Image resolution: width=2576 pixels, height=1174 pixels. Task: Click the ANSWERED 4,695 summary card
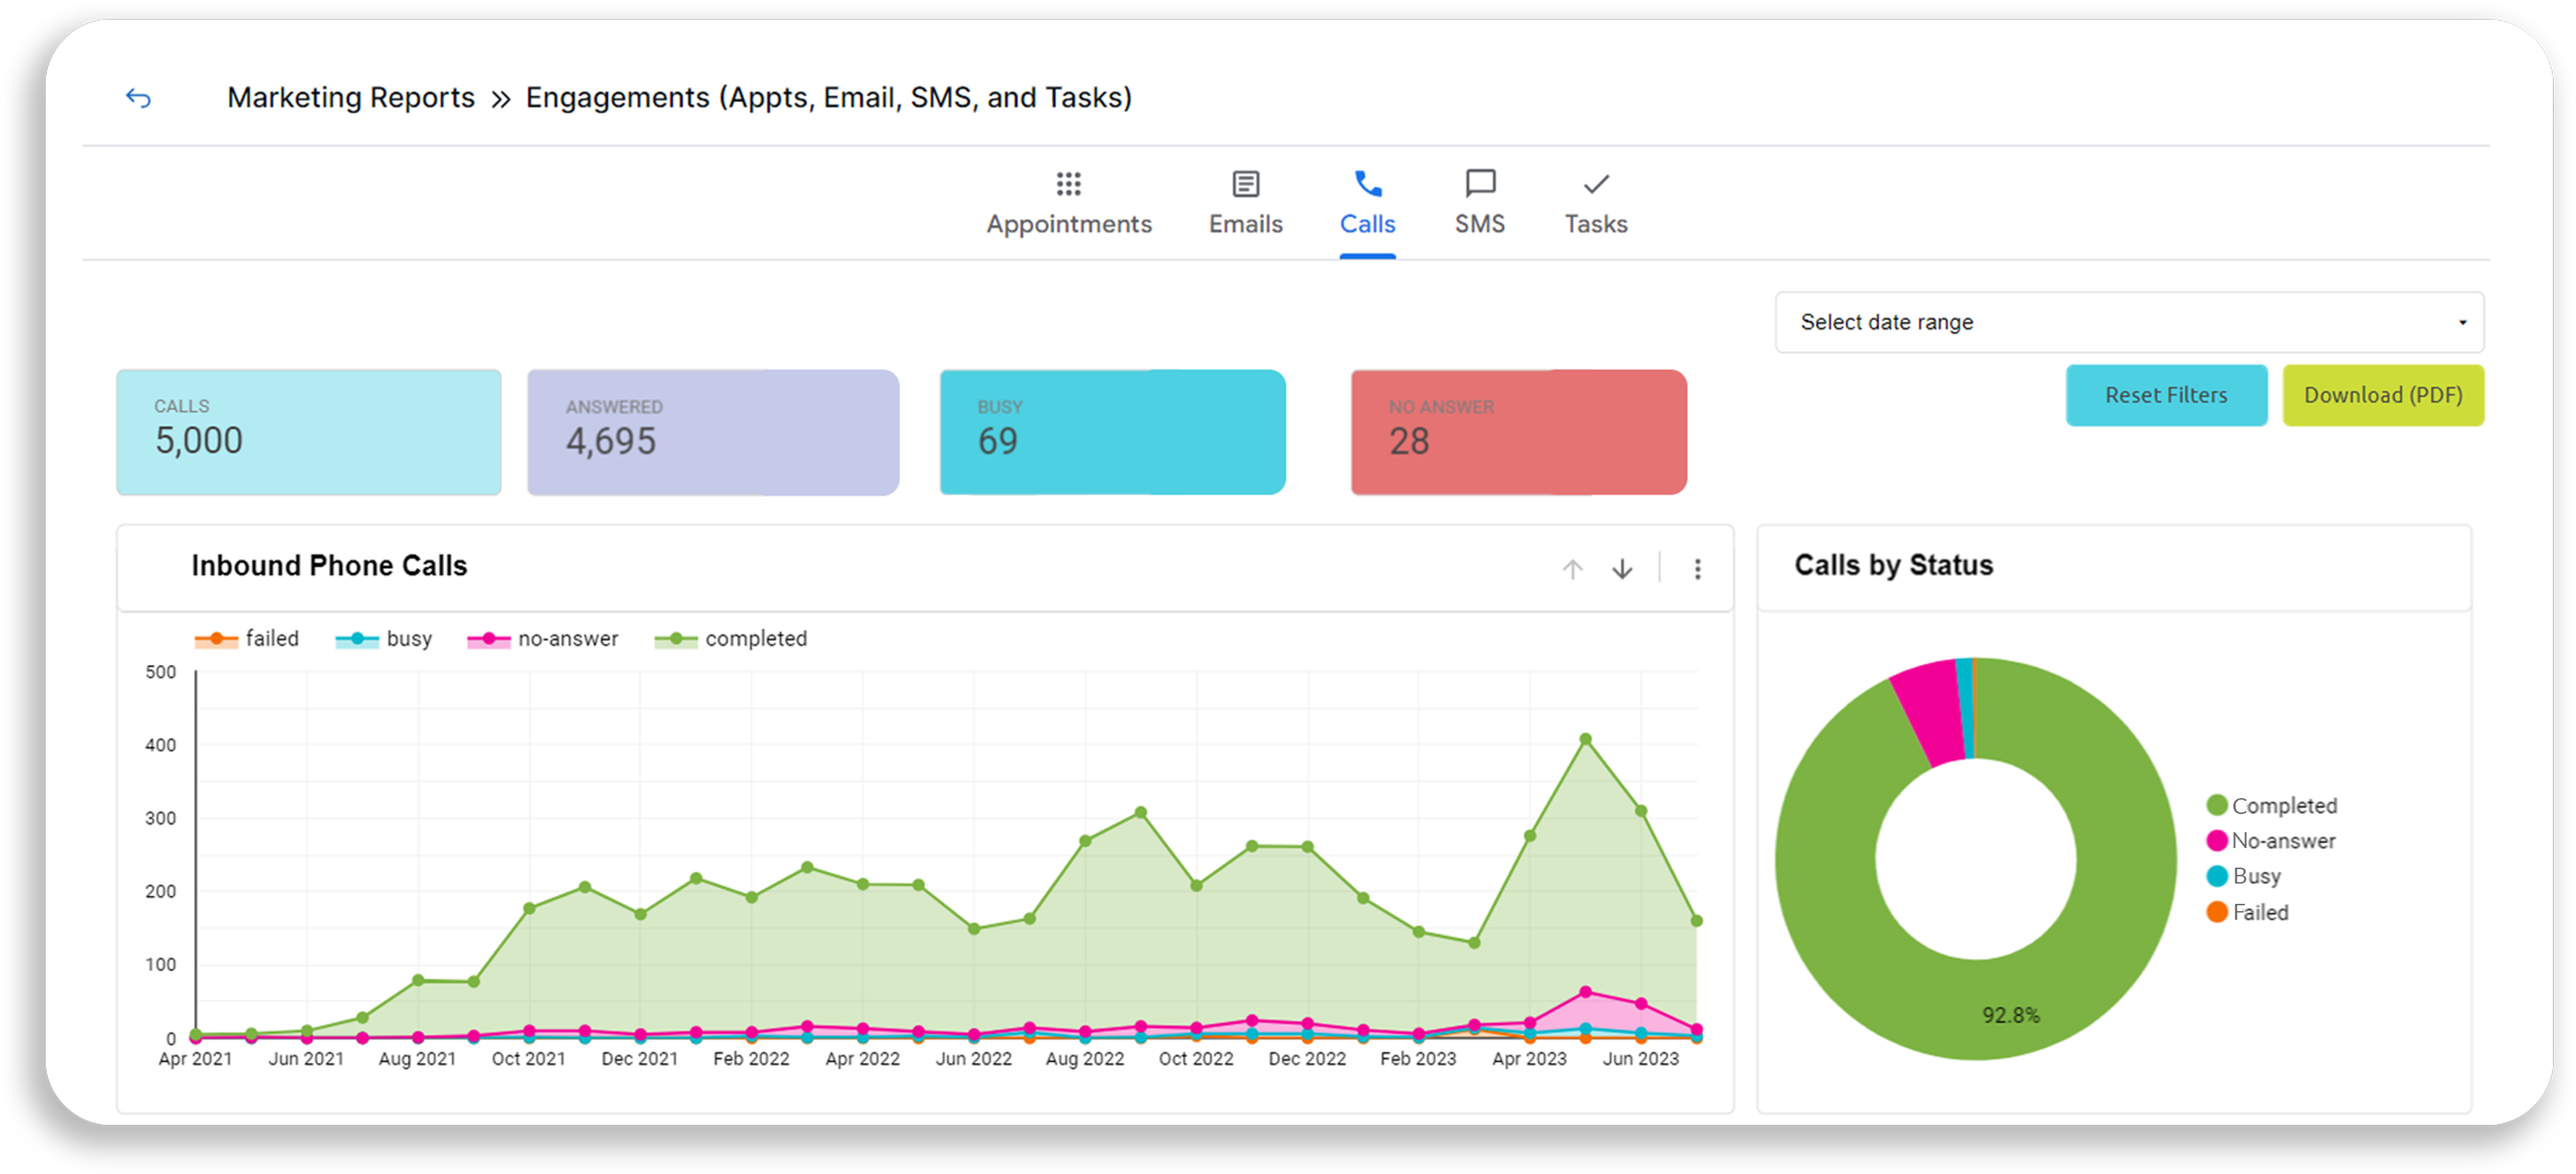(713, 432)
